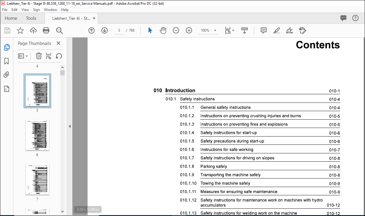Switch to the Tools tab

tap(31, 18)
